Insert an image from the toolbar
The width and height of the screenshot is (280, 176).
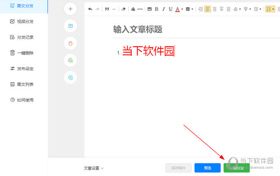click(150, 9)
